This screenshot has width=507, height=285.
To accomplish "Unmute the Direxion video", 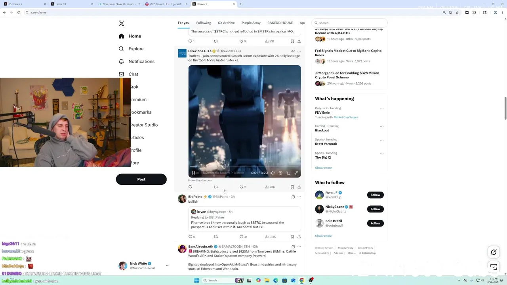I will (x=273, y=173).
